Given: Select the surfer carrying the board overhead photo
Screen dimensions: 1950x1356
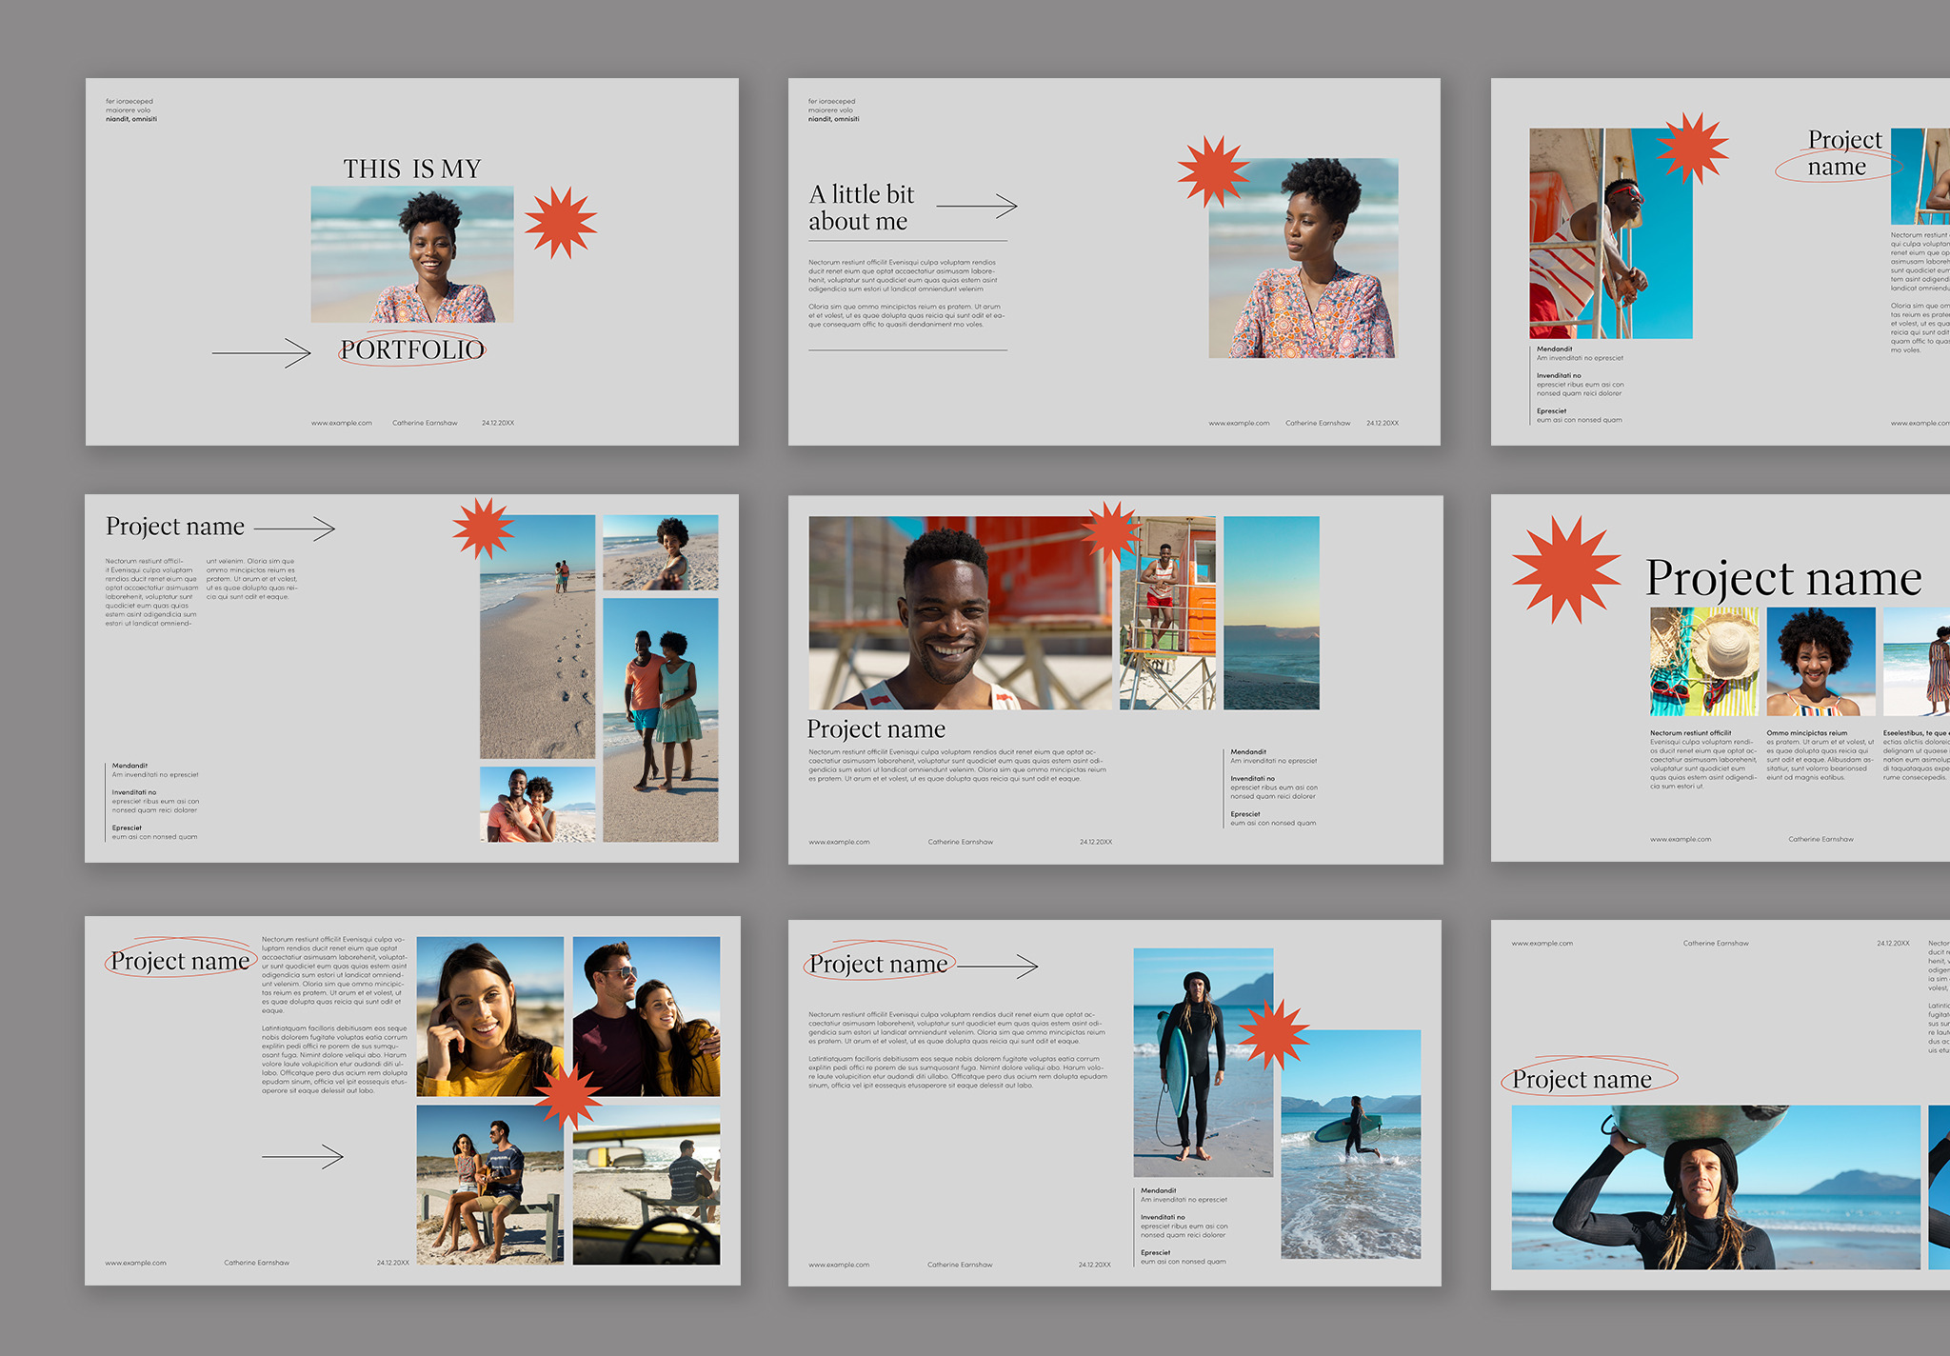Looking at the screenshot, I should pyautogui.click(x=1715, y=1186).
